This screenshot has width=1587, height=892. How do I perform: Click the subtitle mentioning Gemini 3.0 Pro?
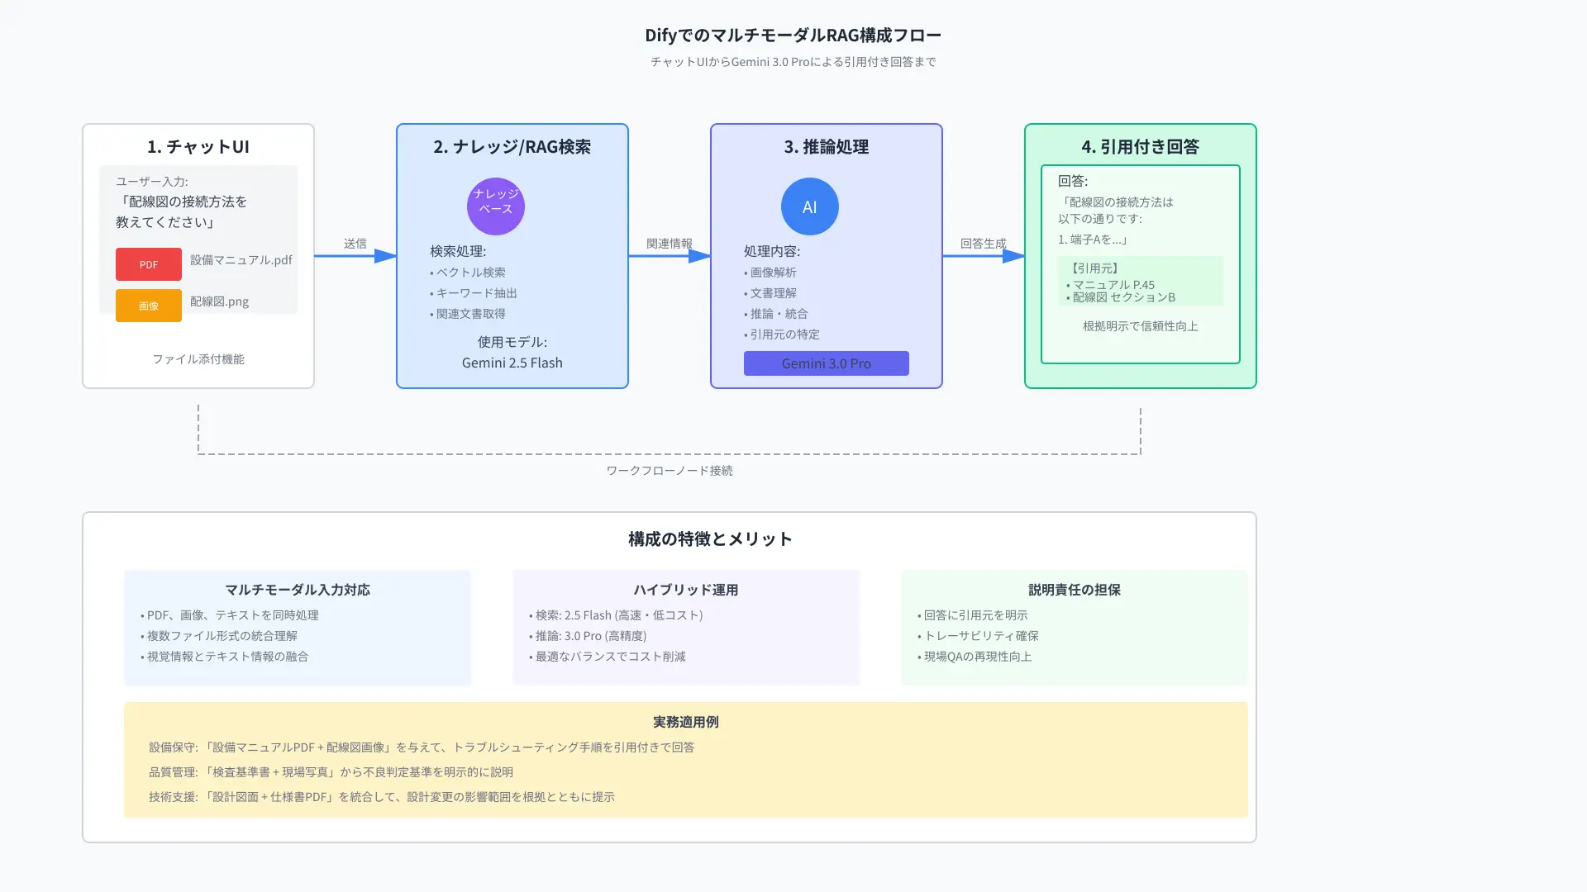(x=793, y=62)
